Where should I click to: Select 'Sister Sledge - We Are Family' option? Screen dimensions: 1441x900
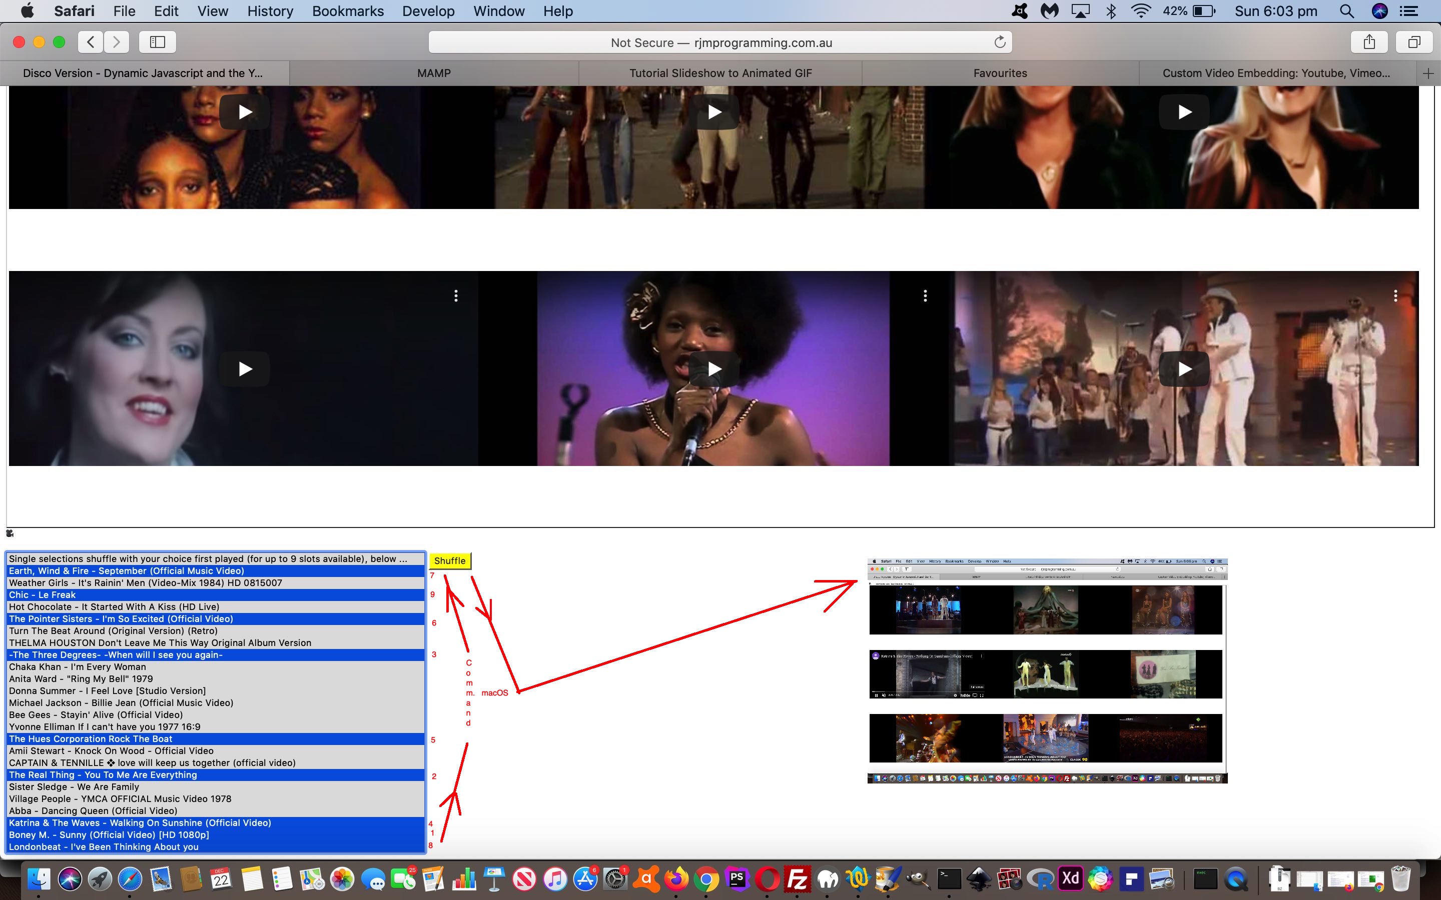click(216, 787)
